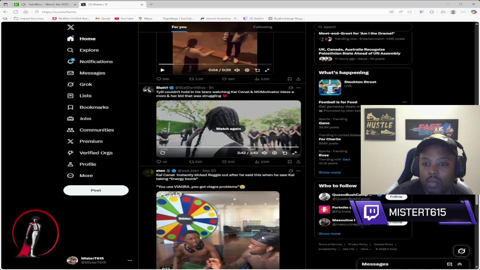Viewport: 480px width, 270px height.
Task: Bookmark the top post
Action: coord(289,79)
